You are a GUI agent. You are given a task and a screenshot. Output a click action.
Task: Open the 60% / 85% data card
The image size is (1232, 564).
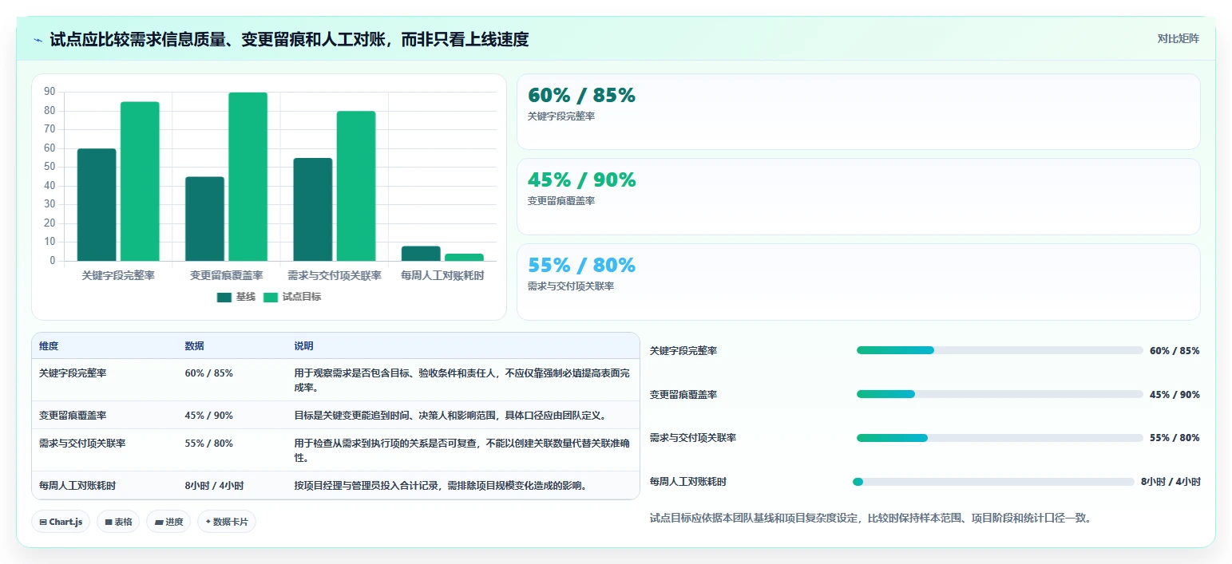tap(858, 112)
